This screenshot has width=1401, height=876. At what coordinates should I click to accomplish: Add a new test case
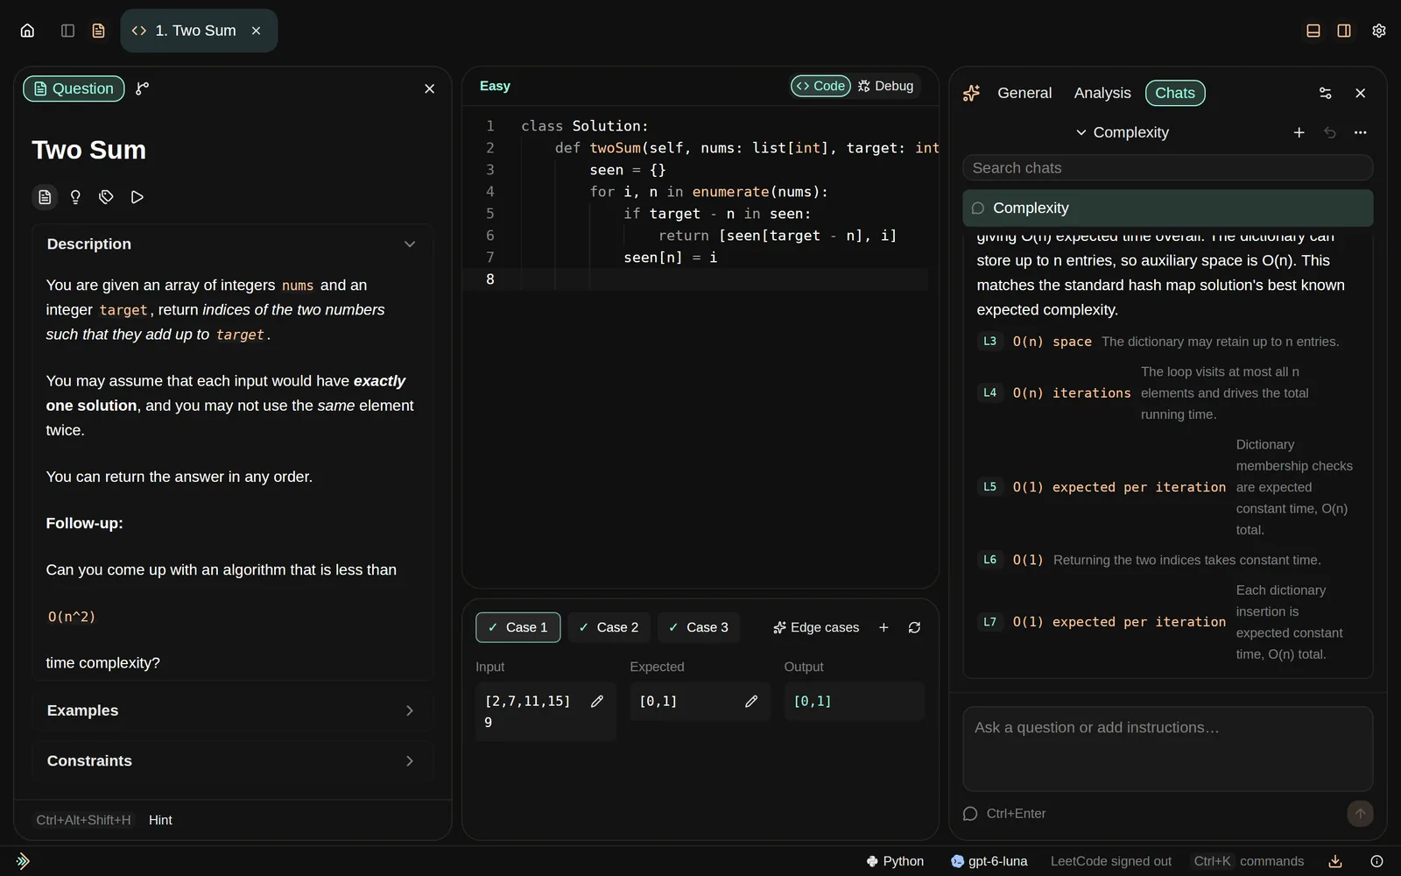[x=884, y=627]
